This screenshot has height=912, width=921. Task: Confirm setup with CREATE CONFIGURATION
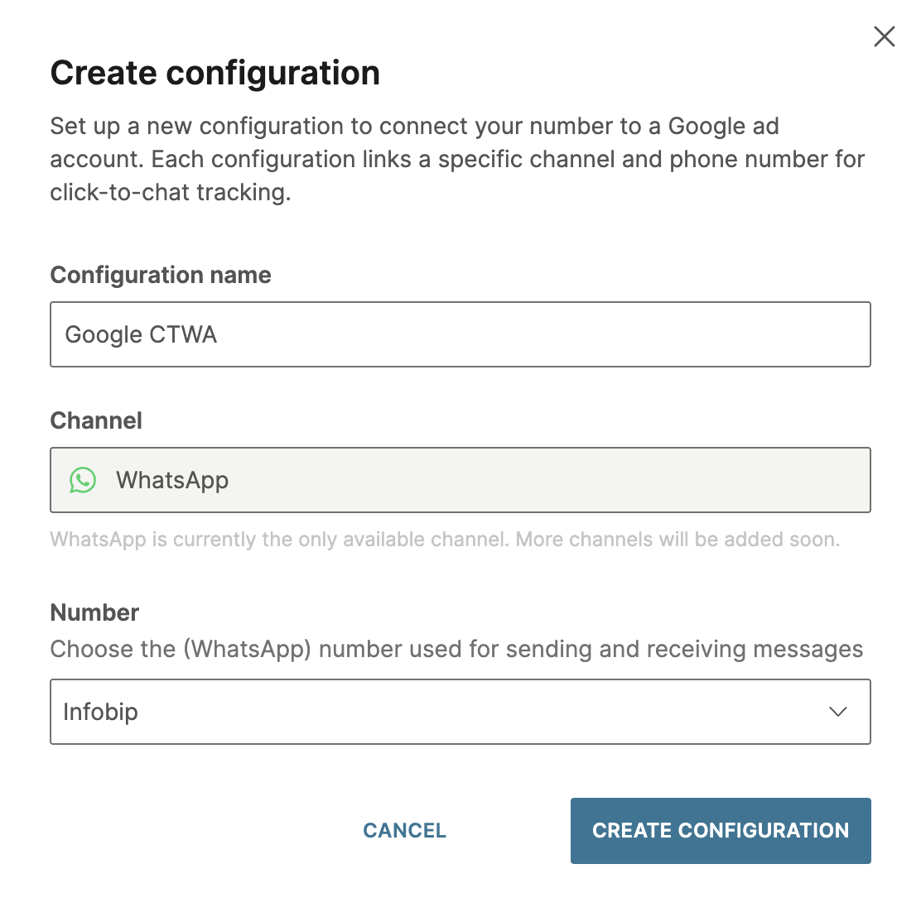point(720,830)
